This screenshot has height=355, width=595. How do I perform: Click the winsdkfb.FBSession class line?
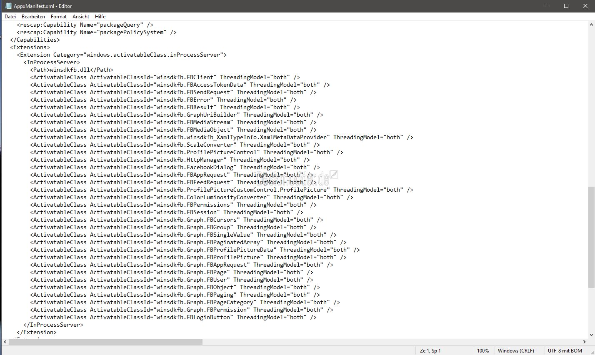point(167,212)
